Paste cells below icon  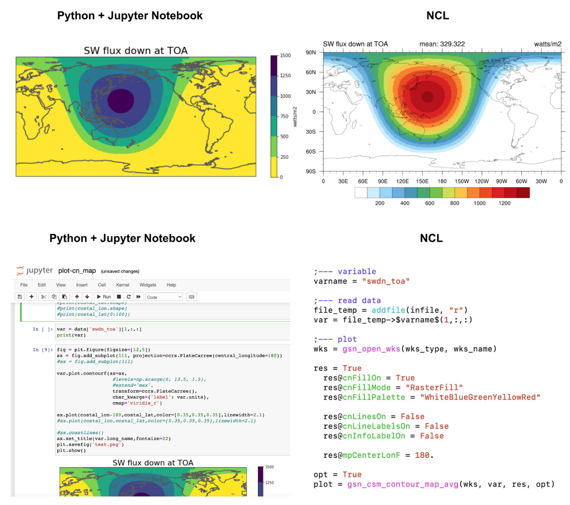64,297
